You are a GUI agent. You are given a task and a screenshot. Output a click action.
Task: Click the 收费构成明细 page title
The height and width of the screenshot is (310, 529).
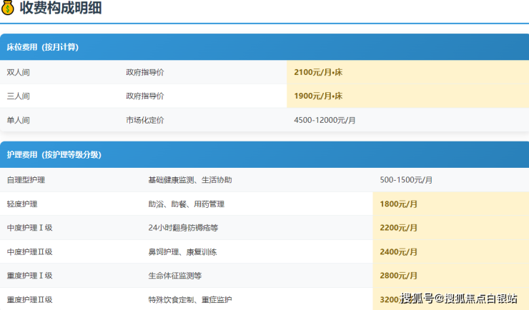[60, 9]
